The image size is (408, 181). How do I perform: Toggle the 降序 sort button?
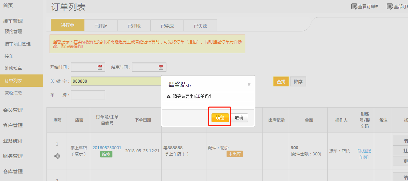pos(298,82)
